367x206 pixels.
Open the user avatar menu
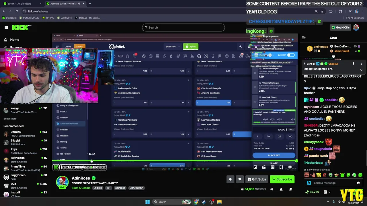356,27
